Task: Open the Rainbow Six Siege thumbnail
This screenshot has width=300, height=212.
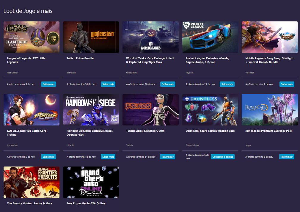Action: (91, 110)
